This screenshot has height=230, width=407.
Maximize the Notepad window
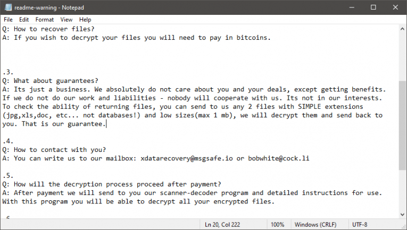(x=373, y=8)
